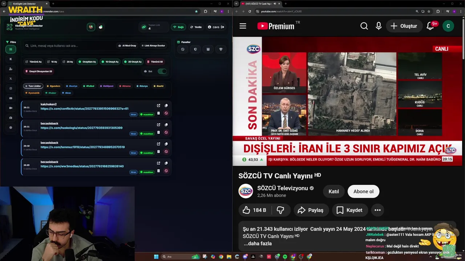Toggle Link Almayı Durdur pause button
Viewport: 465px width, 261px height.
pos(153,46)
